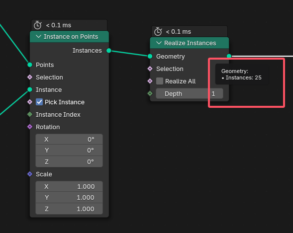
Task: Click Realize Instances Geometry input socket
Action: tap(150, 56)
